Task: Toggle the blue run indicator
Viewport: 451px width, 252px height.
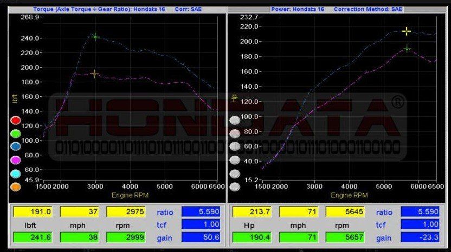Action: click(x=16, y=147)
